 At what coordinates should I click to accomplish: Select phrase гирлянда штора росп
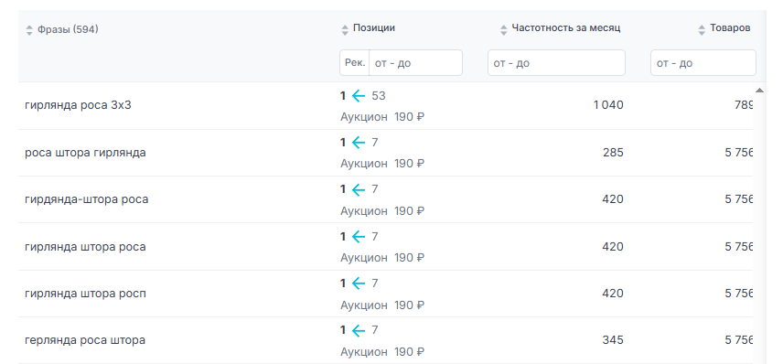[85, 293]
